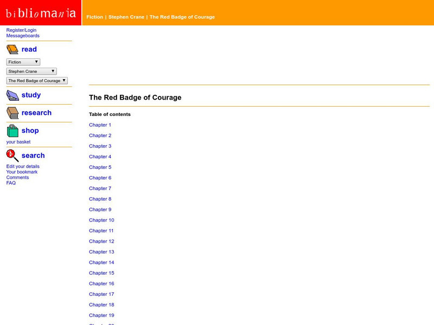Open Chapter 10
This screenshot has height=325, width=434.
coord(101,220)
